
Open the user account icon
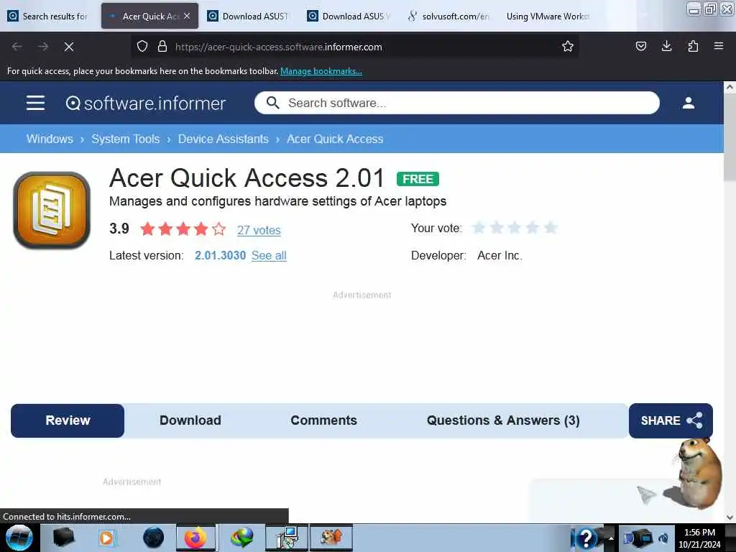[x=688, y=103]
